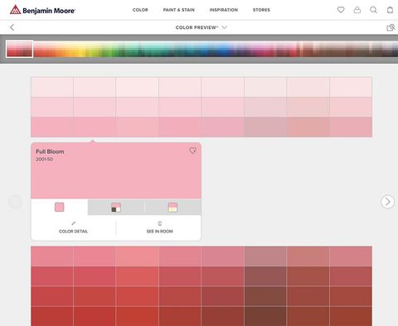Click the compare colors icon at right
Screen dimensions: 398x326
(x=391, y=27)
